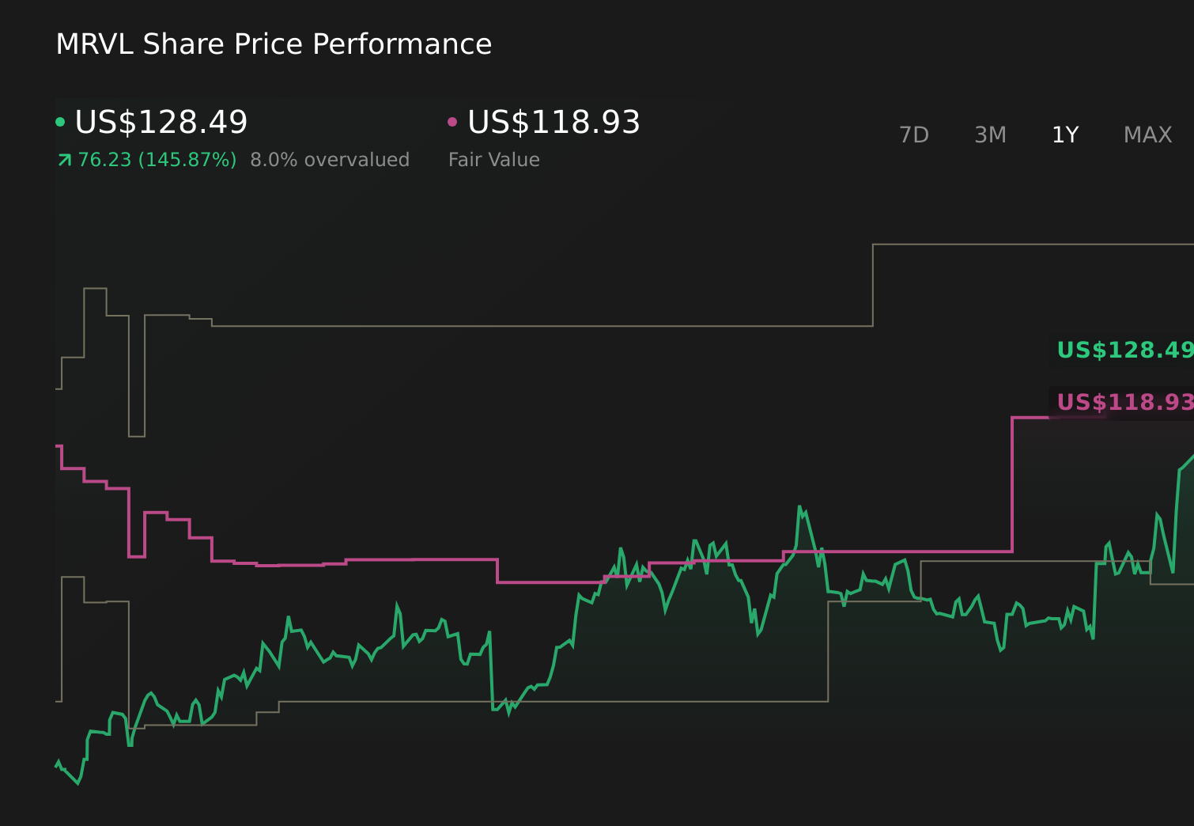Click the 76.23 (145.87%) gain figure

[157, 159]
